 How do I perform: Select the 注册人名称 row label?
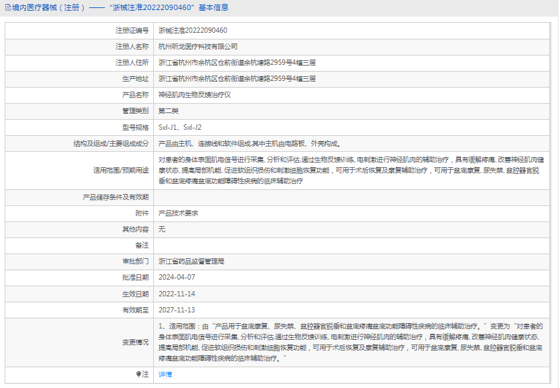pos(132,47)
